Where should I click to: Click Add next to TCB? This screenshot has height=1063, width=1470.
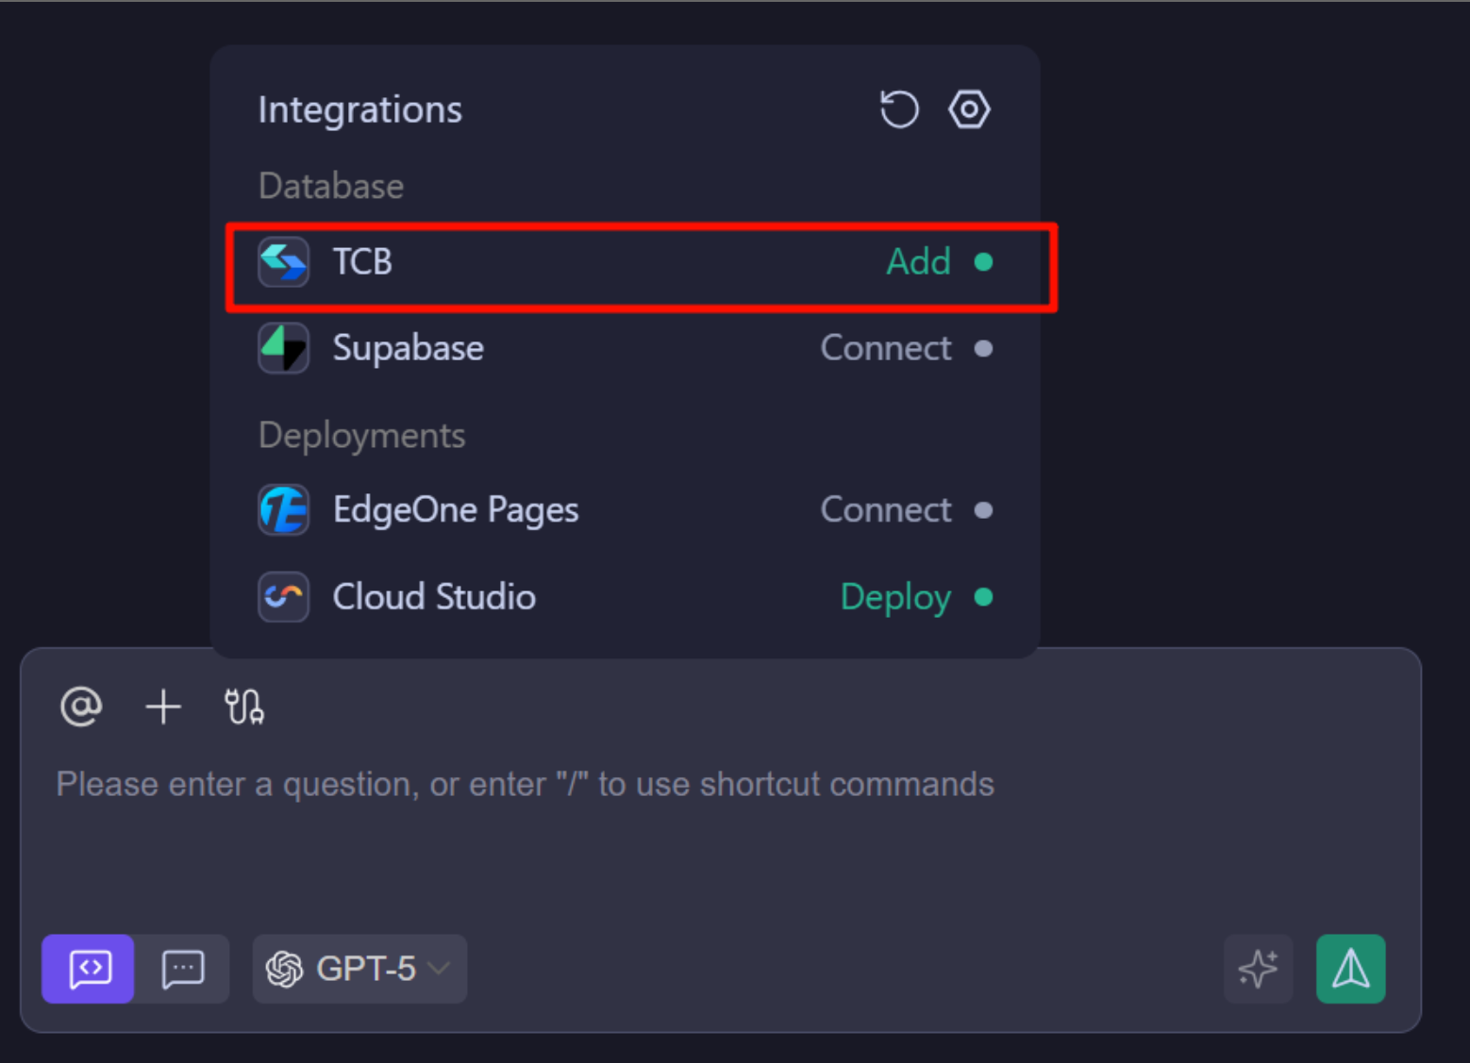coord(918,262)
